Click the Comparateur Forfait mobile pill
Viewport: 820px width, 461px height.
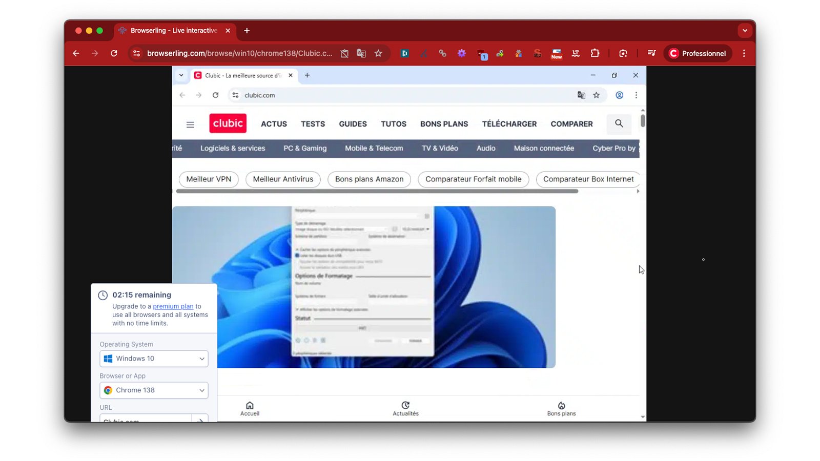474,179
